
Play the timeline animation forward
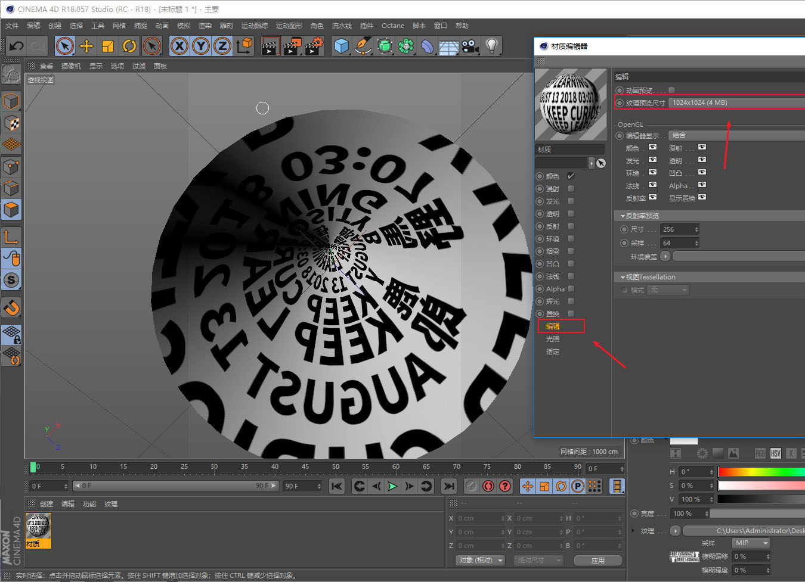392,486
